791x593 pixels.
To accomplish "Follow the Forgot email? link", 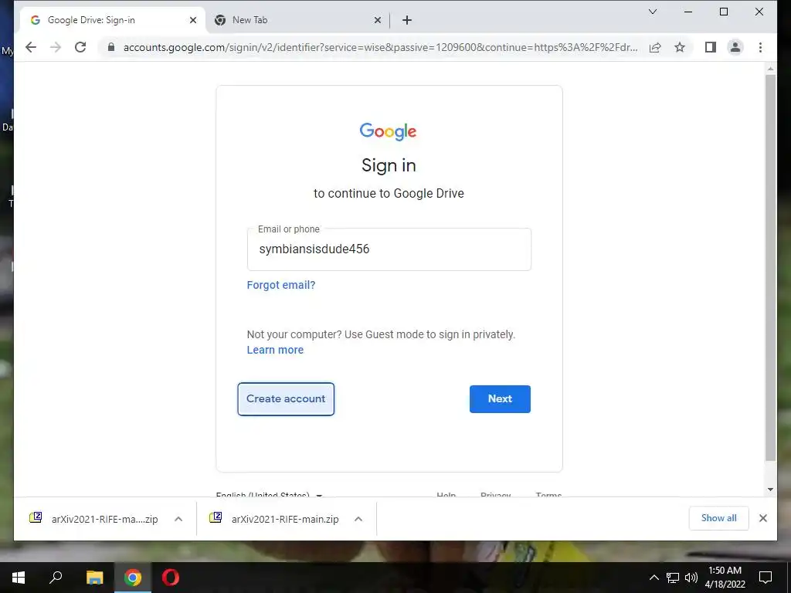I will (281, 285).
